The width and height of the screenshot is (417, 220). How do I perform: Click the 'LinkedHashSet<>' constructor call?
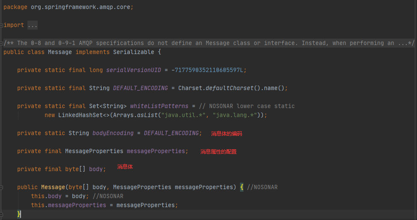(x=84, y=115)
